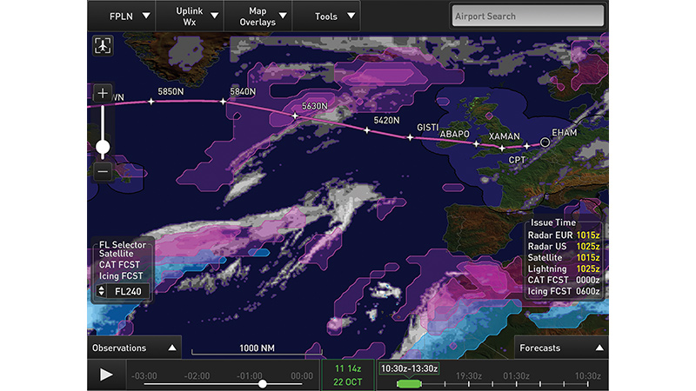Screen dimensions: 696x391
Task: Zoom in with the plus button
Action: [103, 93]
